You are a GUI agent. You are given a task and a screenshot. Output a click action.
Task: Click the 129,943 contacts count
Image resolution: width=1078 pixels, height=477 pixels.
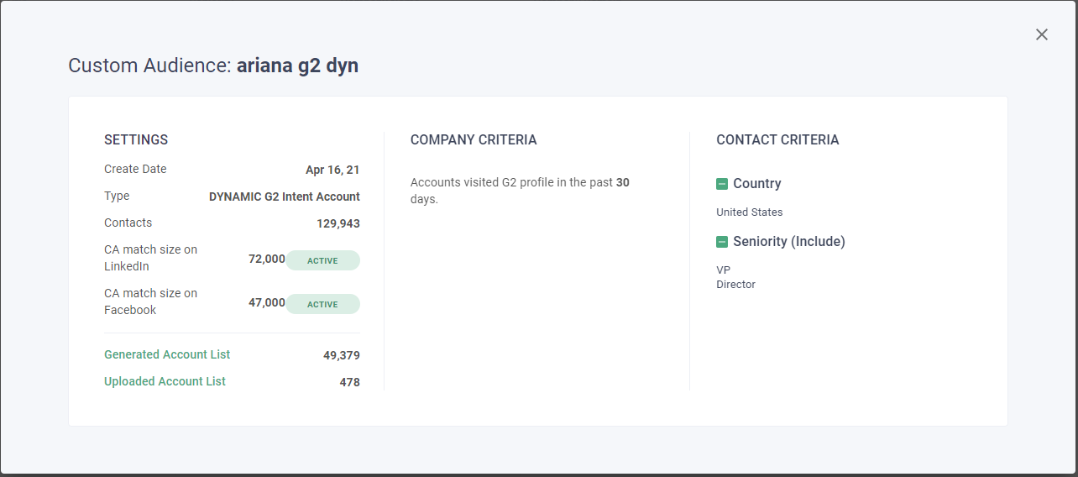click(338, 223)
